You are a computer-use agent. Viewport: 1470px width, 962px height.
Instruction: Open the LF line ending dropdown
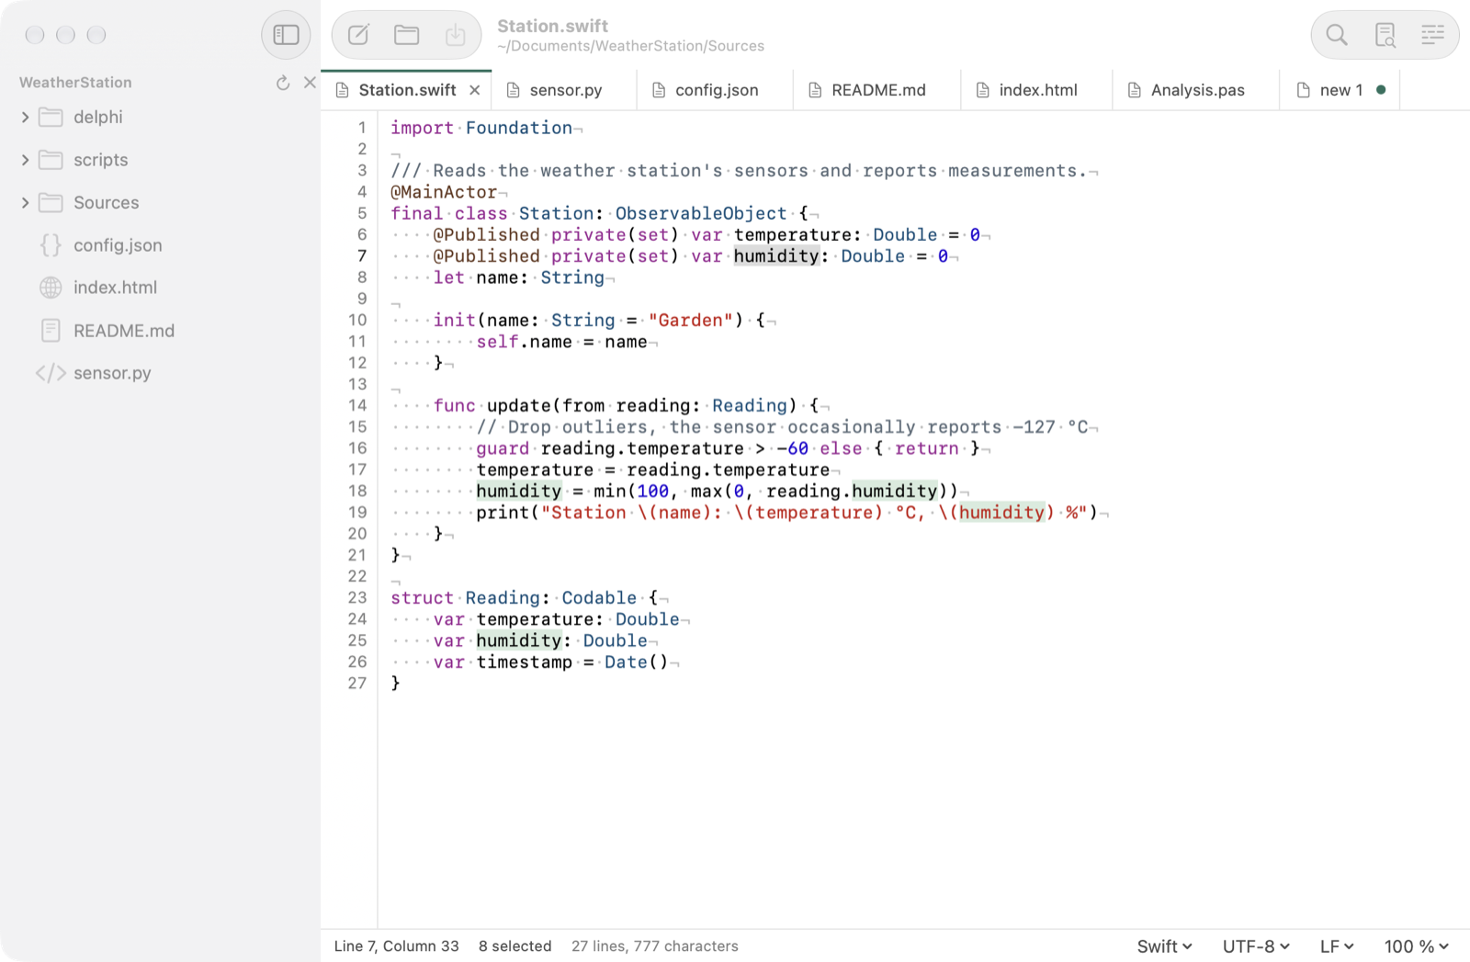point(1337,946)
